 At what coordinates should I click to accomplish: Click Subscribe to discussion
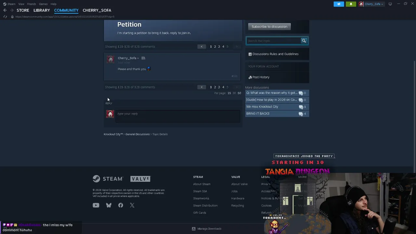pos(269,27)
